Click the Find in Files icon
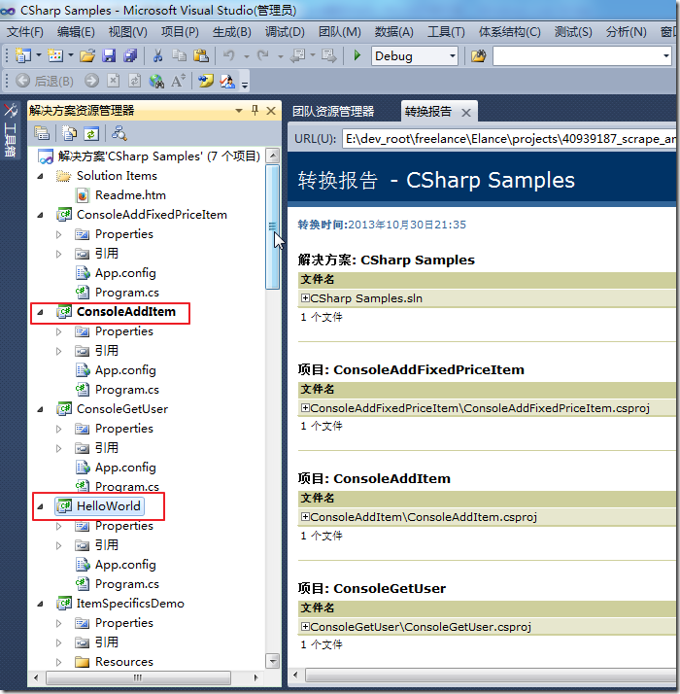Image resolution: width=680 pixels, height=694 pixels. pos(478,56)
